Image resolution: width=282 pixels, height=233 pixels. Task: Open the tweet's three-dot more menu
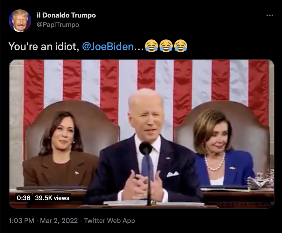point(269,15)
